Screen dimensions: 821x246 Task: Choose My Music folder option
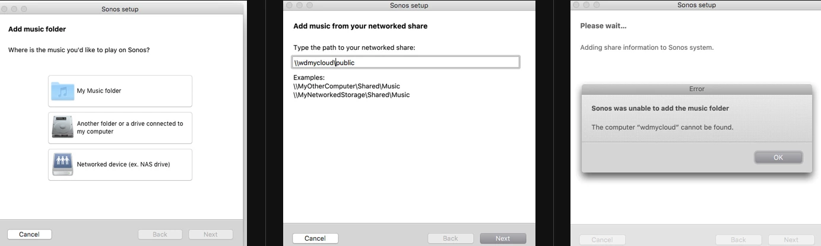[x=120, y=91]
